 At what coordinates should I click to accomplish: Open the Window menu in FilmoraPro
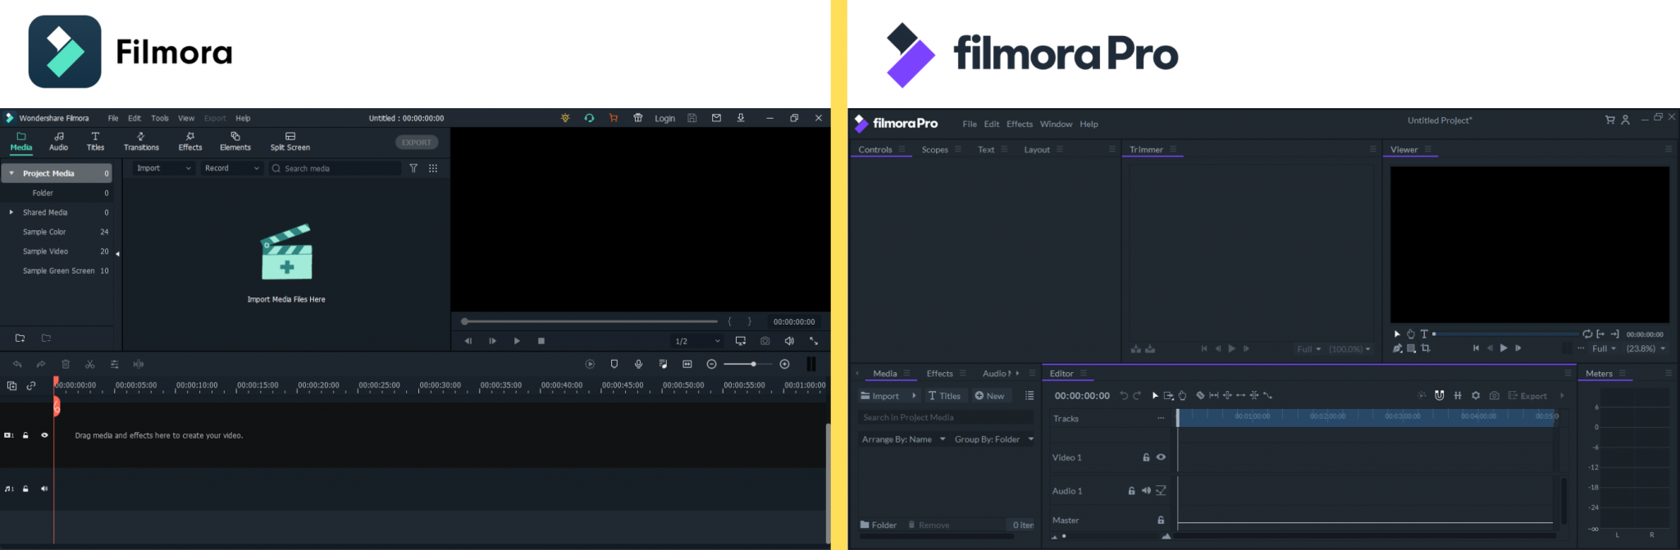1056,124
